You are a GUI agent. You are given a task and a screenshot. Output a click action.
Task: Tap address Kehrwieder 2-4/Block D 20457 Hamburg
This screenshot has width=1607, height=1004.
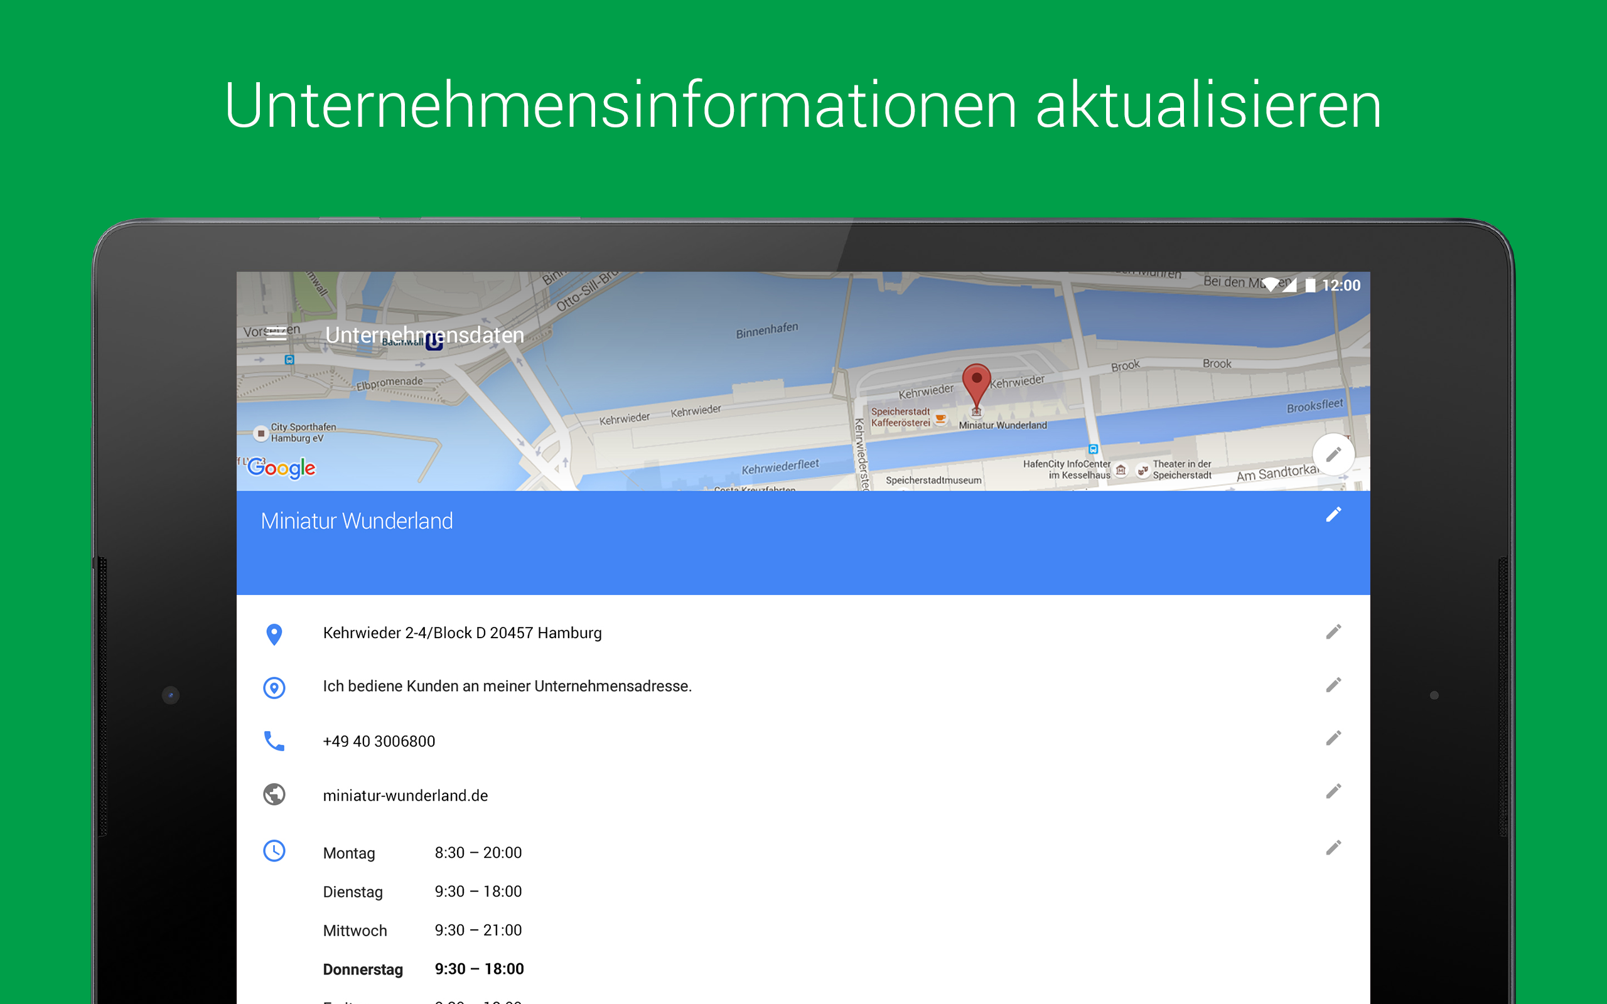coord(462,633)
